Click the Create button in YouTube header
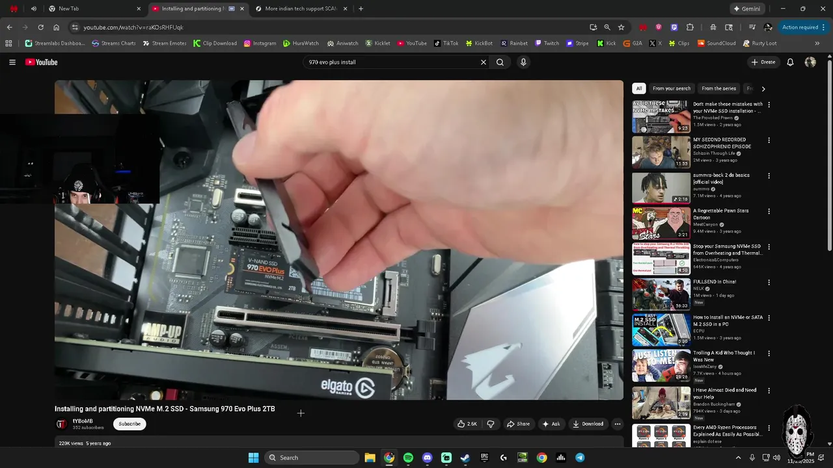833x468 pixels. pyautogui.click(x=763, y=62)
